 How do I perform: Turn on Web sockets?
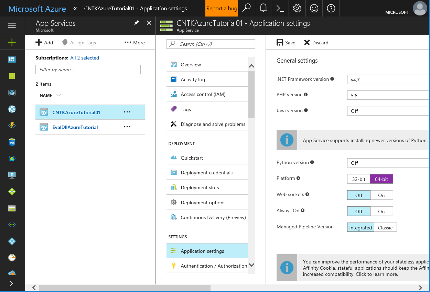point(381,195)
